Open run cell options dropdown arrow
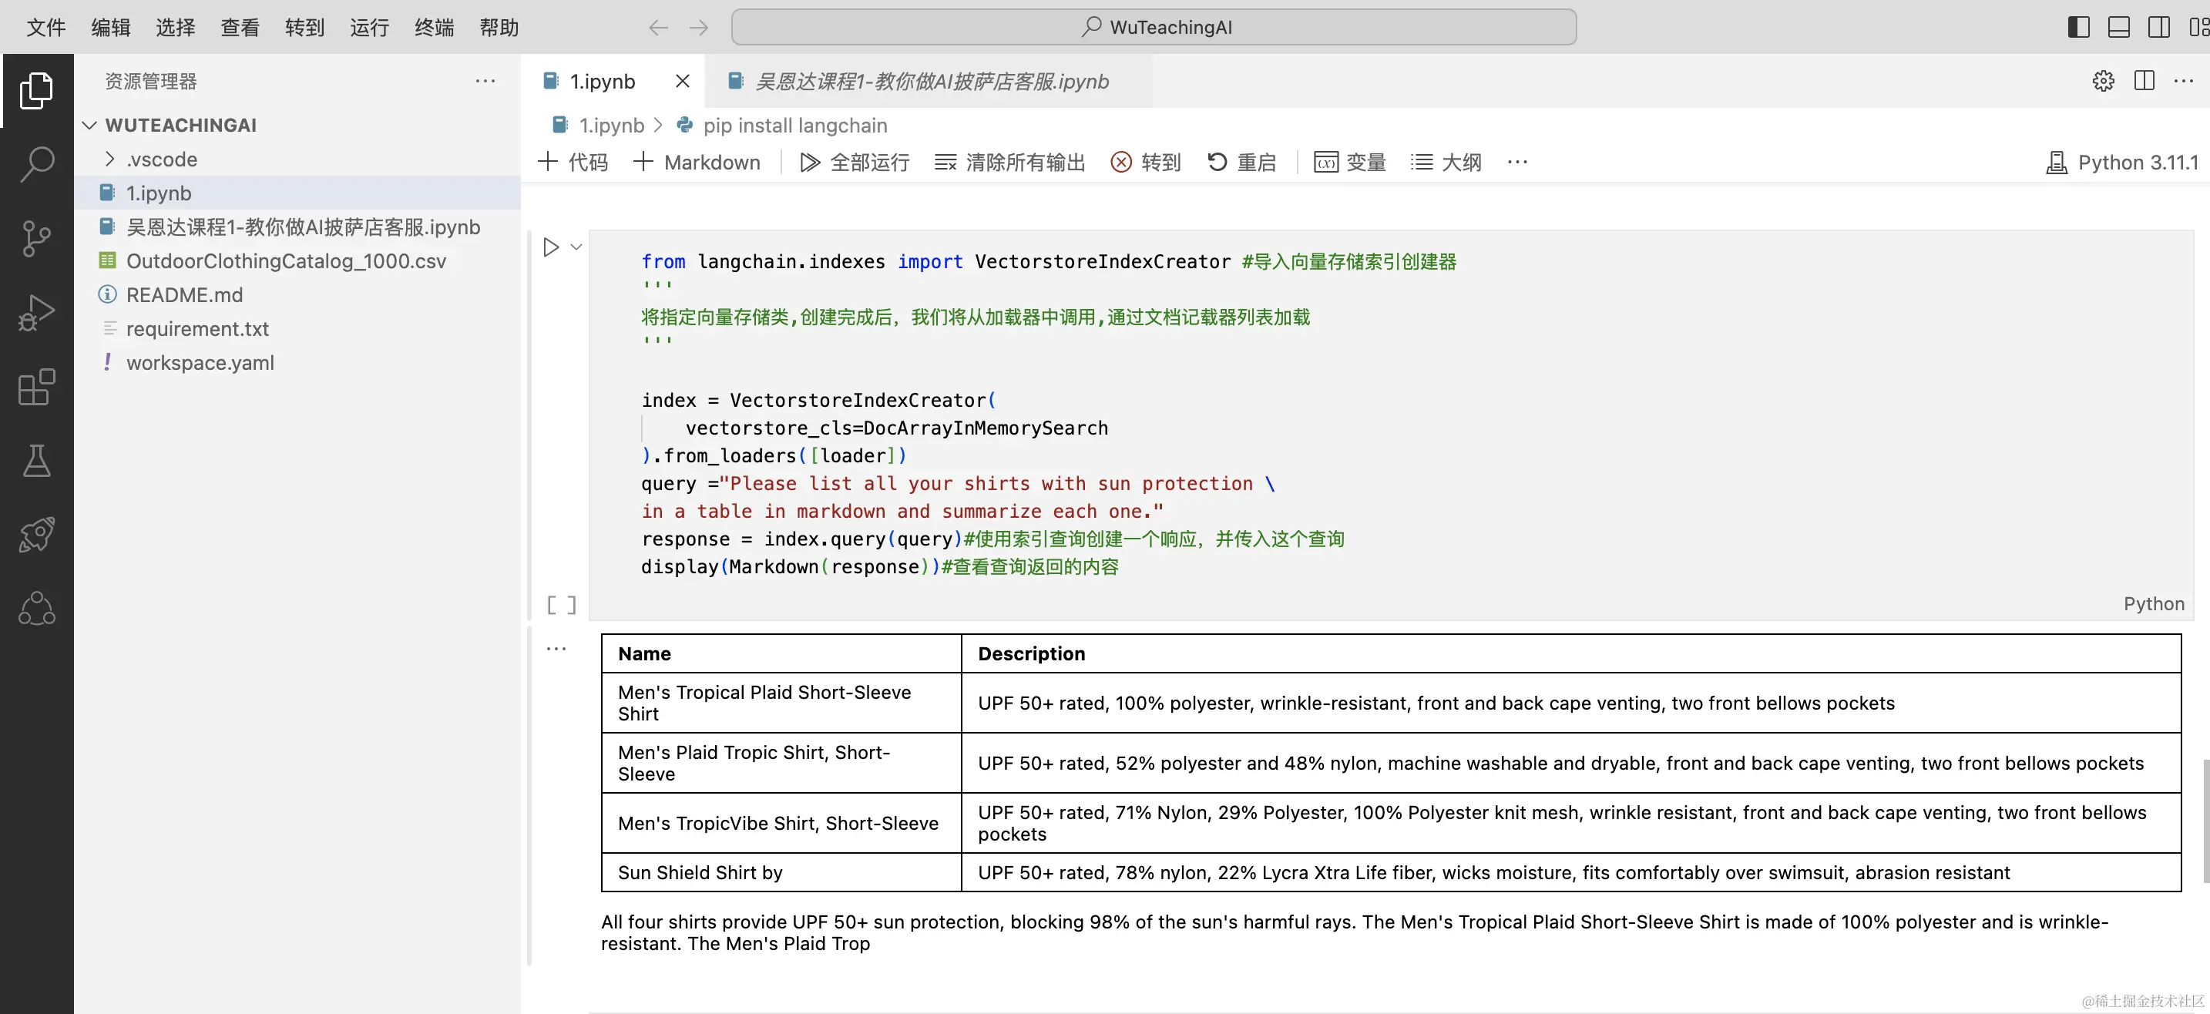 pyautogui.click(x=576, y=247)
